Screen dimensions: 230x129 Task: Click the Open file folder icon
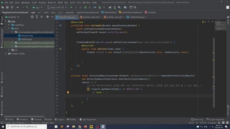pyautogui.click(x=3, y=7)
